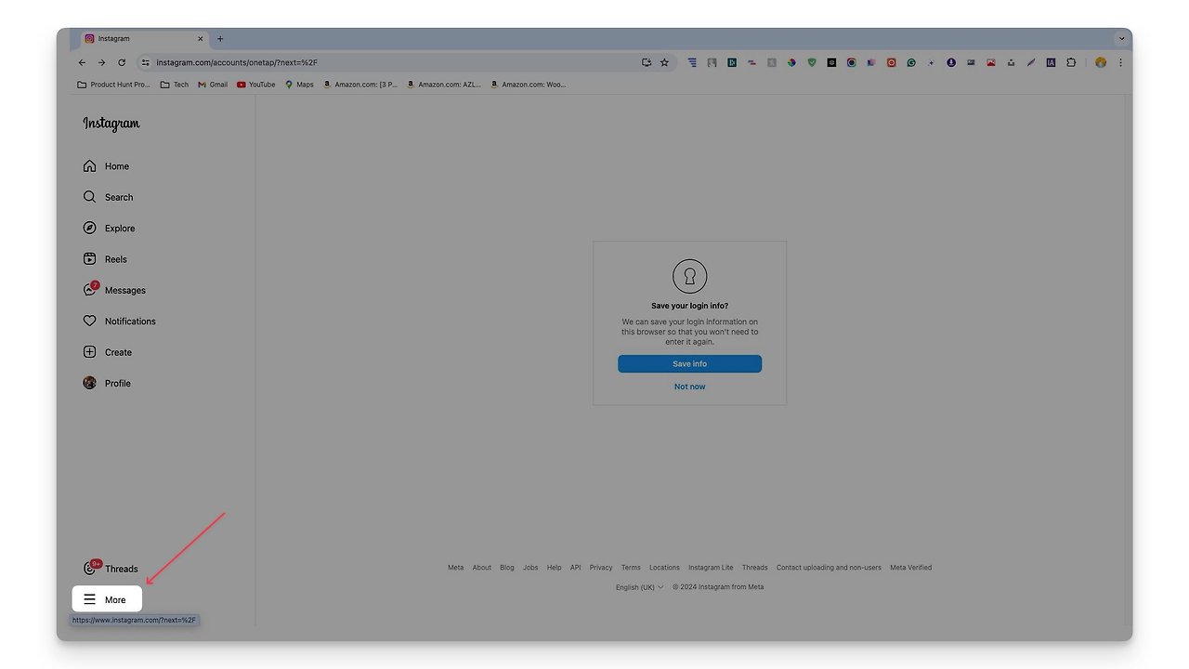
Task: Open a new browser tab
Action: pos(220,39)
